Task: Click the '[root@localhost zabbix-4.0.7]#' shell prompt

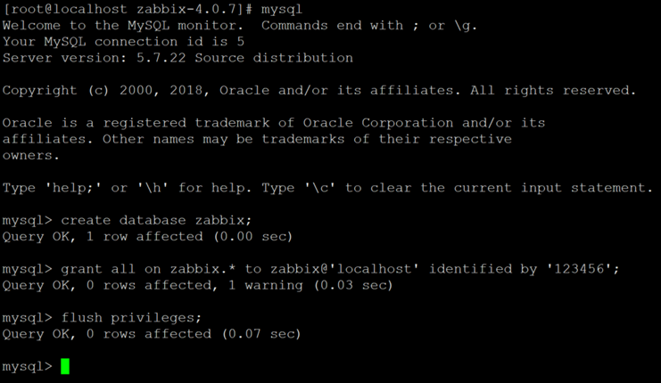Action: pos(128,9)
